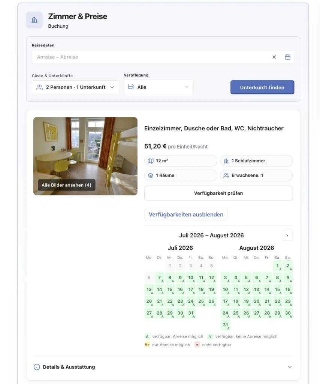The height and width of the screenshot is (384, 320).
Task: Click the yellow V> legend badge
Action: click(147, 345)
